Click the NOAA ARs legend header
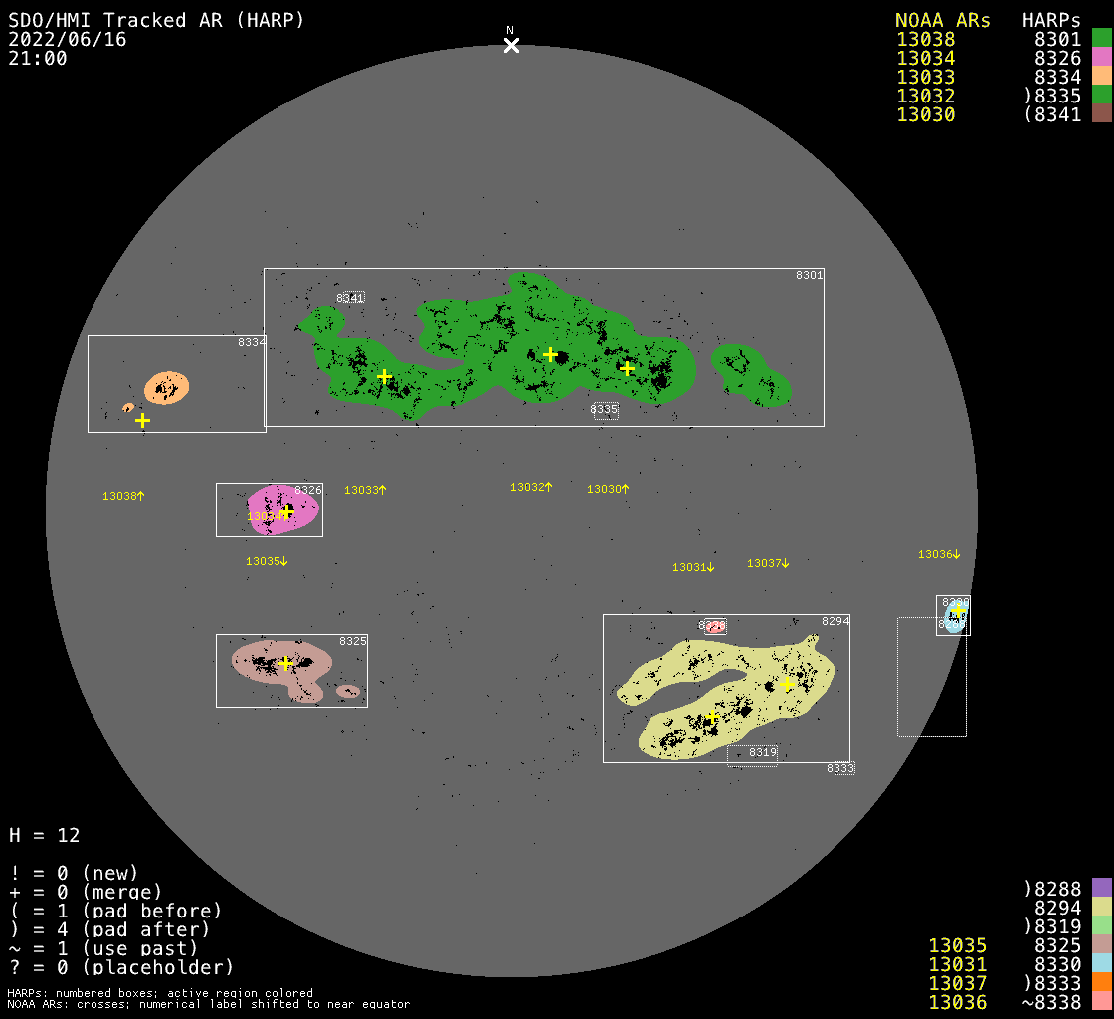 pyautogui.click(x=942, y=20)
